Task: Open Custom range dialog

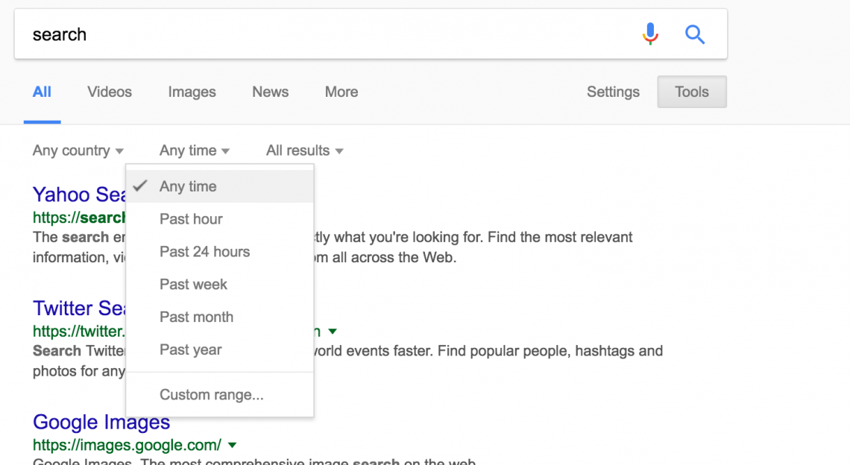Action: [210, 395]
